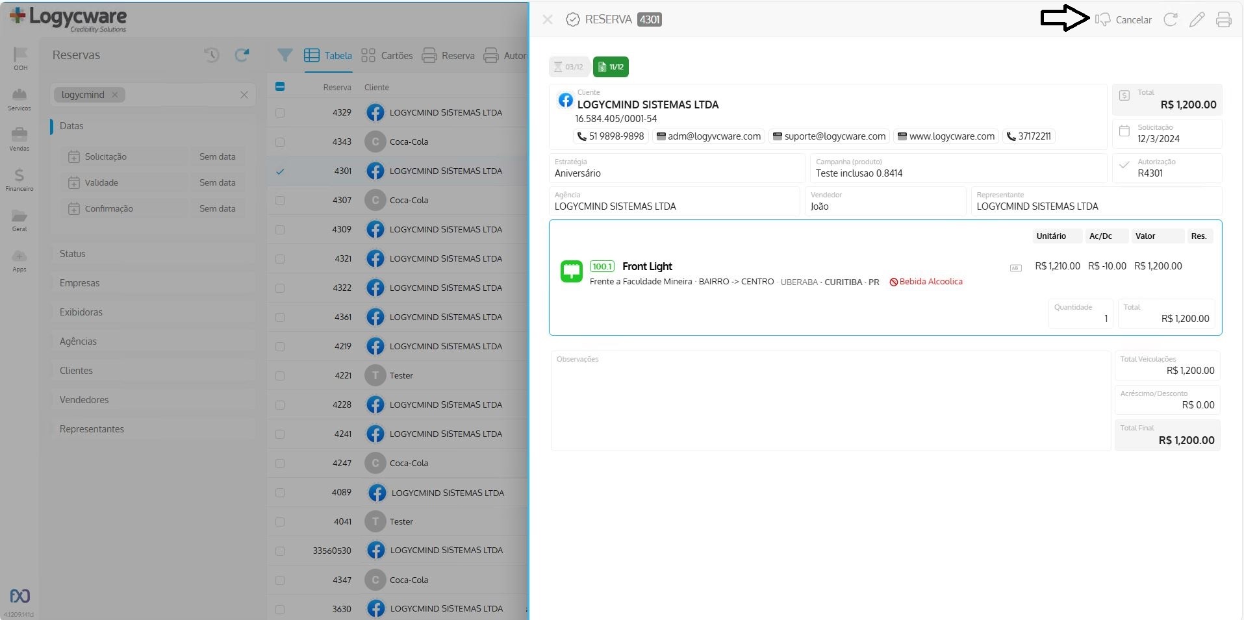Open Confirmação 'Sem data' date selector
The image size is (1244, 620).
(218, 208)
